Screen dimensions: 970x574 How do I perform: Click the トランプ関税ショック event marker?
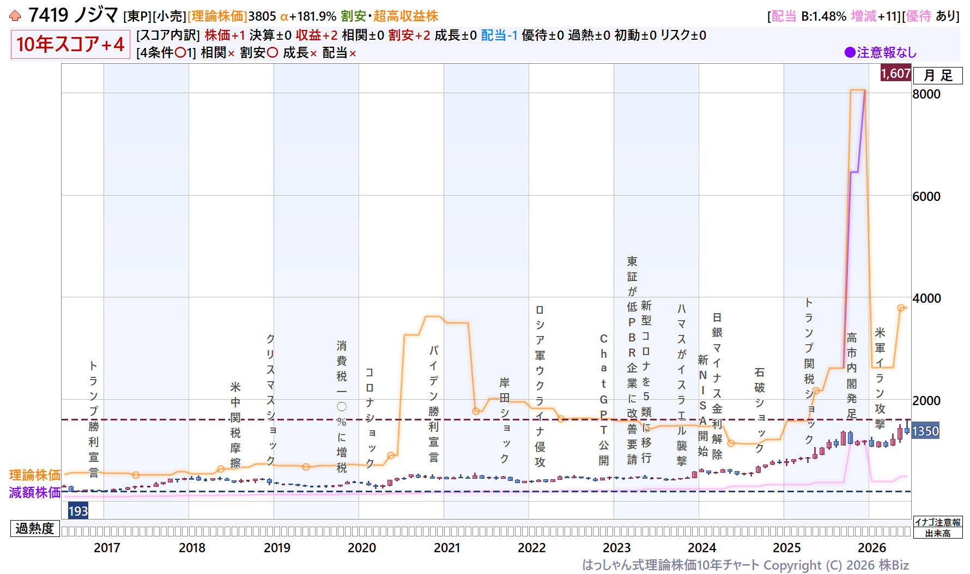pyautogui.click(x=809, y=371)
